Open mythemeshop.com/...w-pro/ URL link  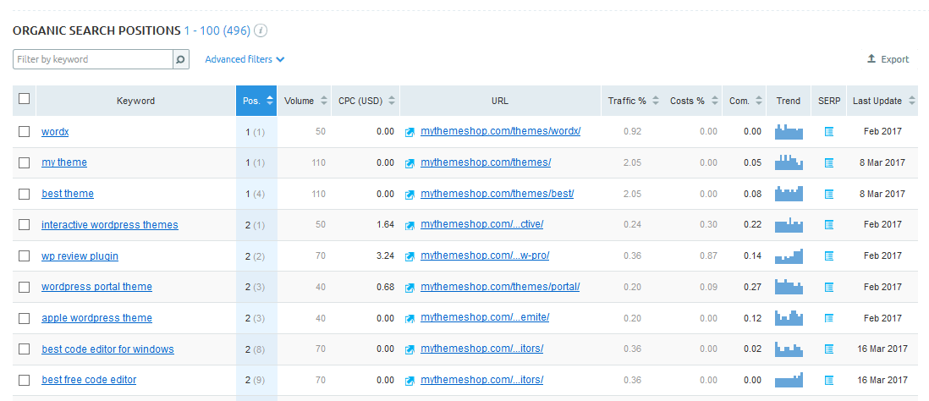485,255
